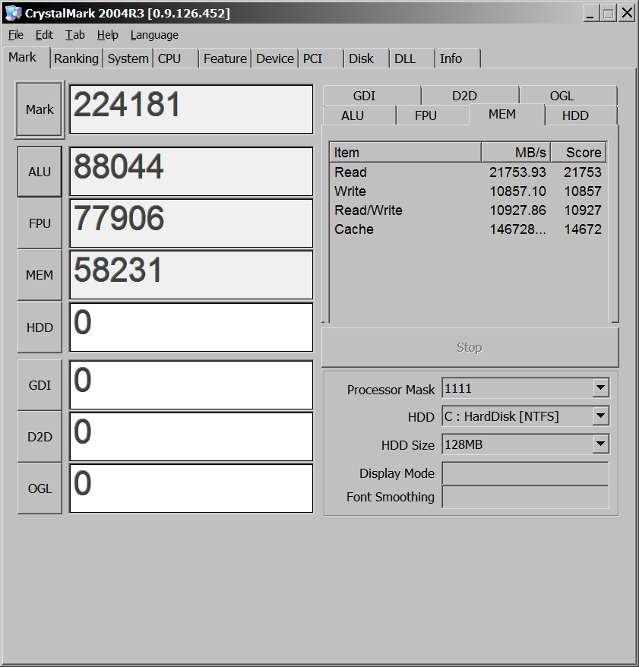Image resolution: width=639 pixels, height=667 pixels.
Task: Expand the HDD drive selection dropdown
Action: (600, 416)
